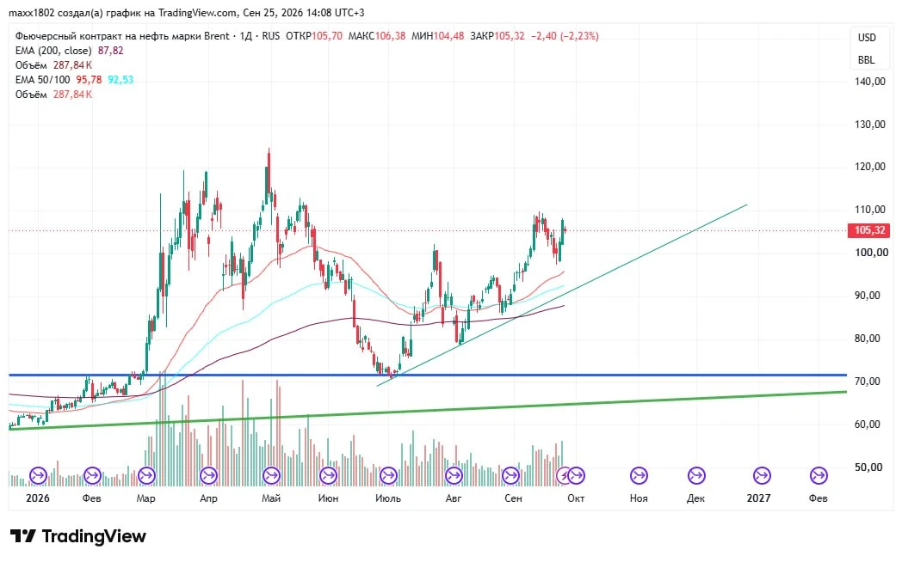Click the 2027 label on time axis
This screenshot has height=562, width=902.
click(758, 498)
